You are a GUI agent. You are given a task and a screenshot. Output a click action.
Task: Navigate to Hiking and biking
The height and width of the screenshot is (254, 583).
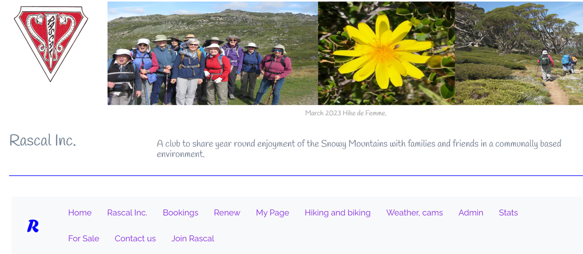[337, 212]
